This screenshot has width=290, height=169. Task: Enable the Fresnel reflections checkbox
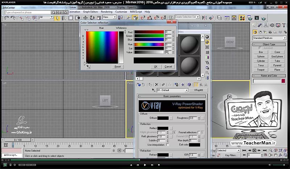[199, 132]
